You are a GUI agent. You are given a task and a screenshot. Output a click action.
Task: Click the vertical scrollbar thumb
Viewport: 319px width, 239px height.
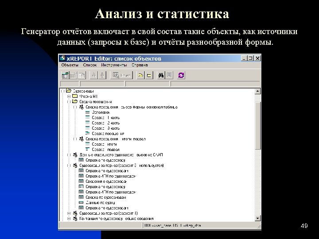[x=258, y=126]
